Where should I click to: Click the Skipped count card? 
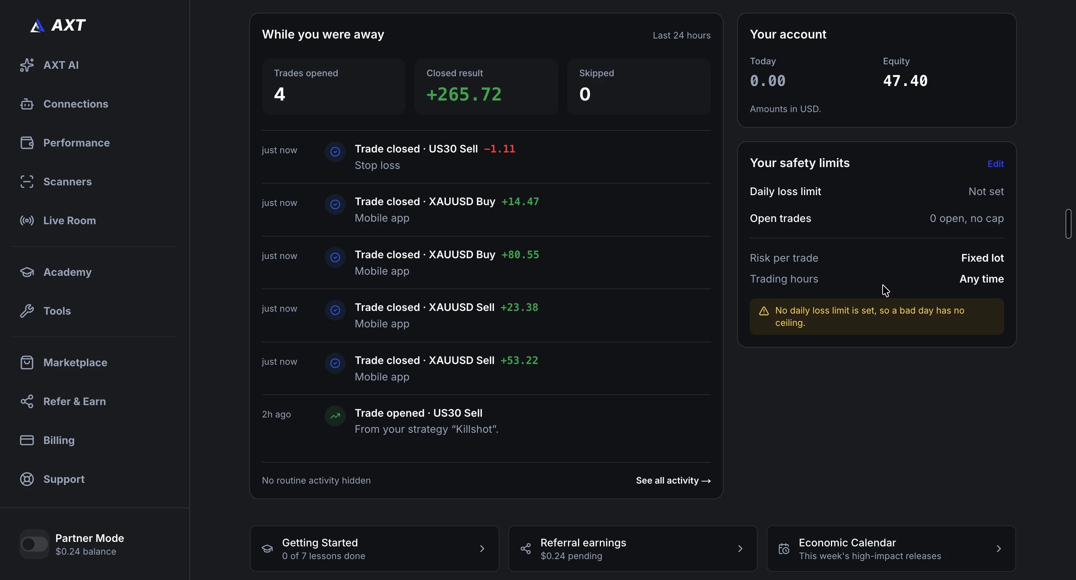pos(639,87)
